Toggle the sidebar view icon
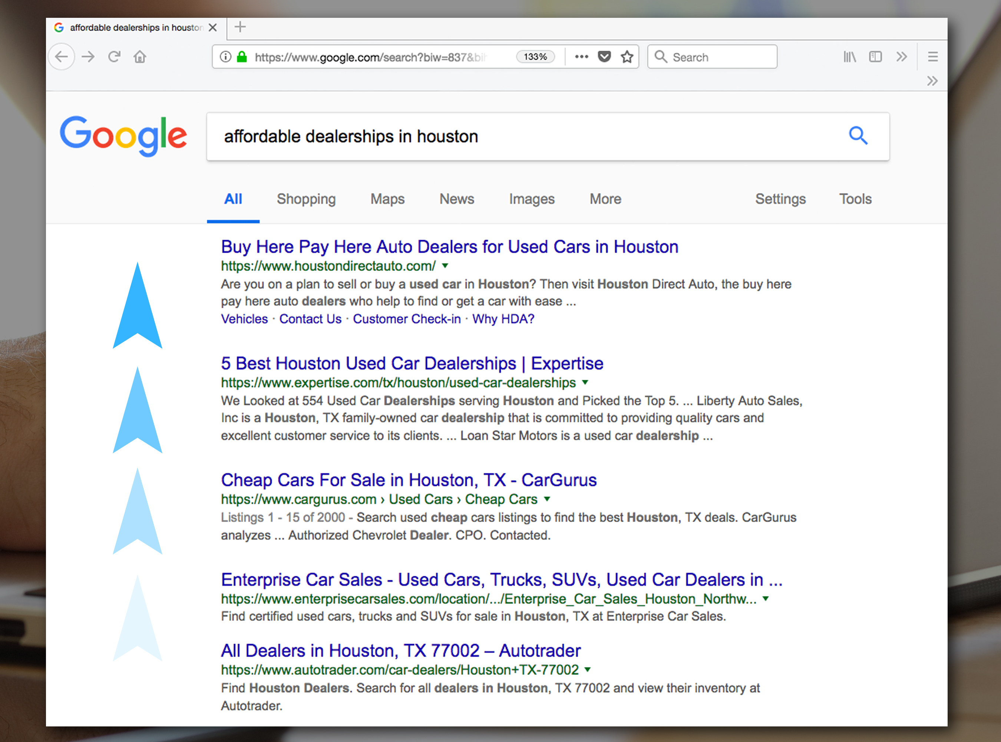The height and width of the screenshot is (742, 1001). tap(875, 57)
